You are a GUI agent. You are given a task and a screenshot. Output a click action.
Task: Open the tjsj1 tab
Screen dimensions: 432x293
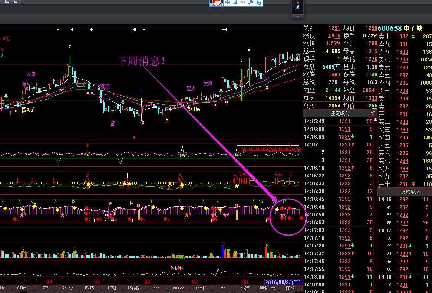click(201, 288)
